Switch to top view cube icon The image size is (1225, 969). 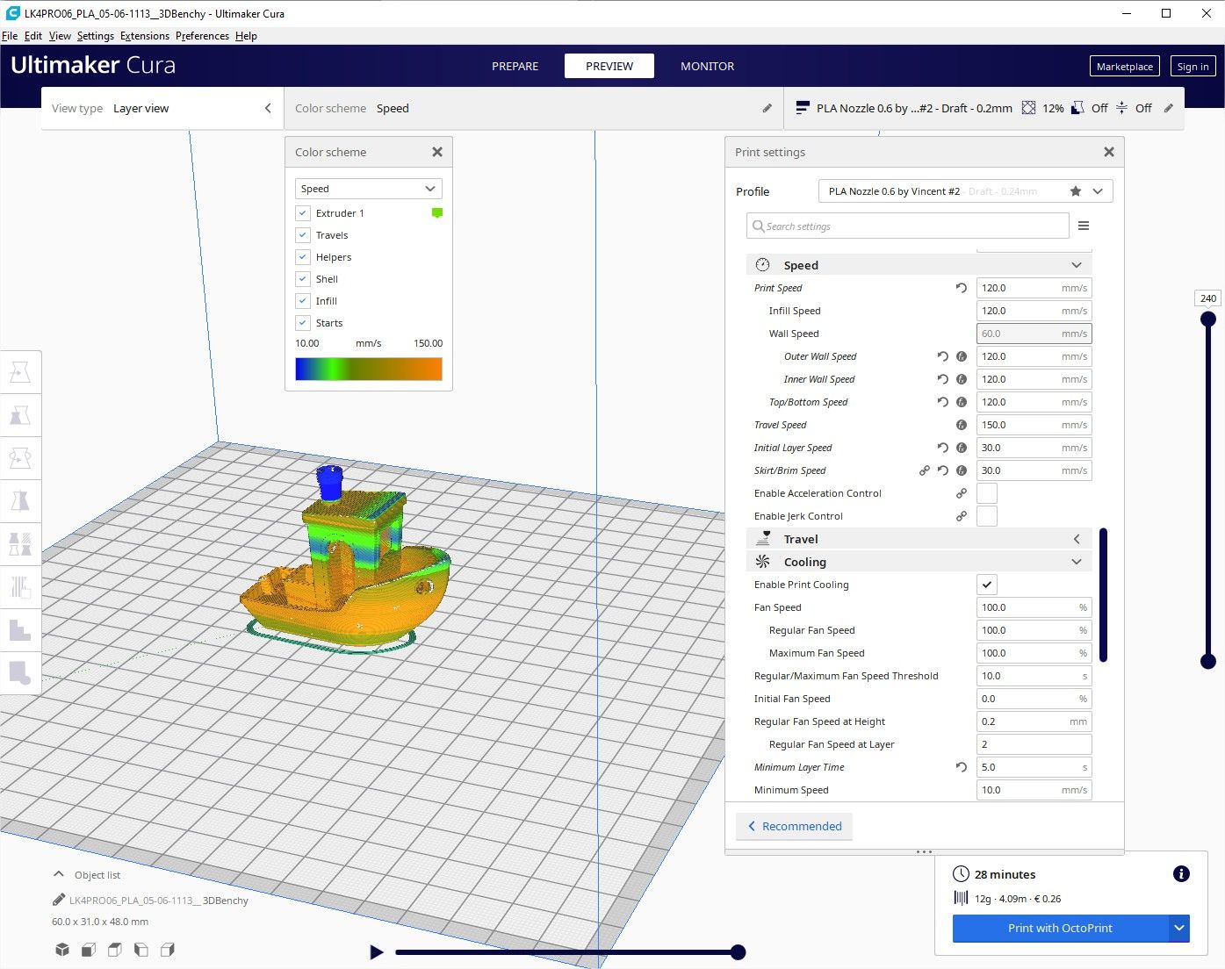coord(115,950)
